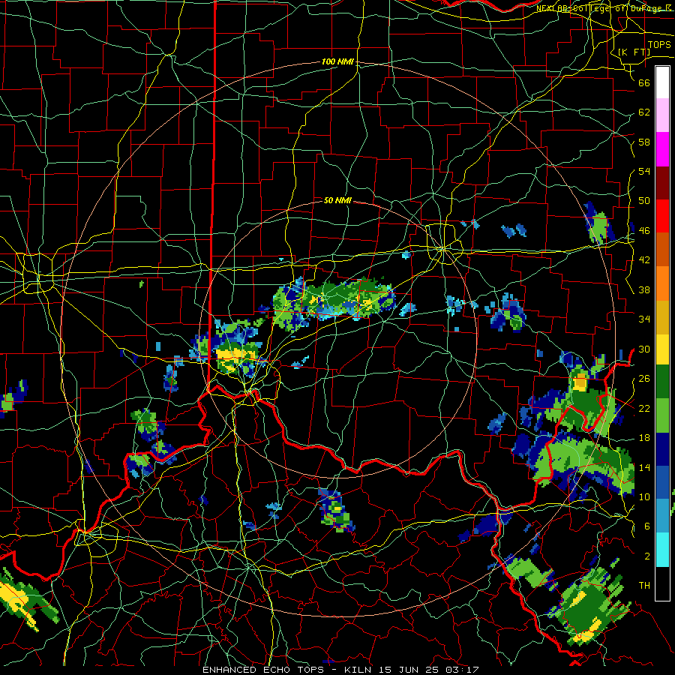Click the legend value "62"
This screenshot has height=675, width=675.
644,112
